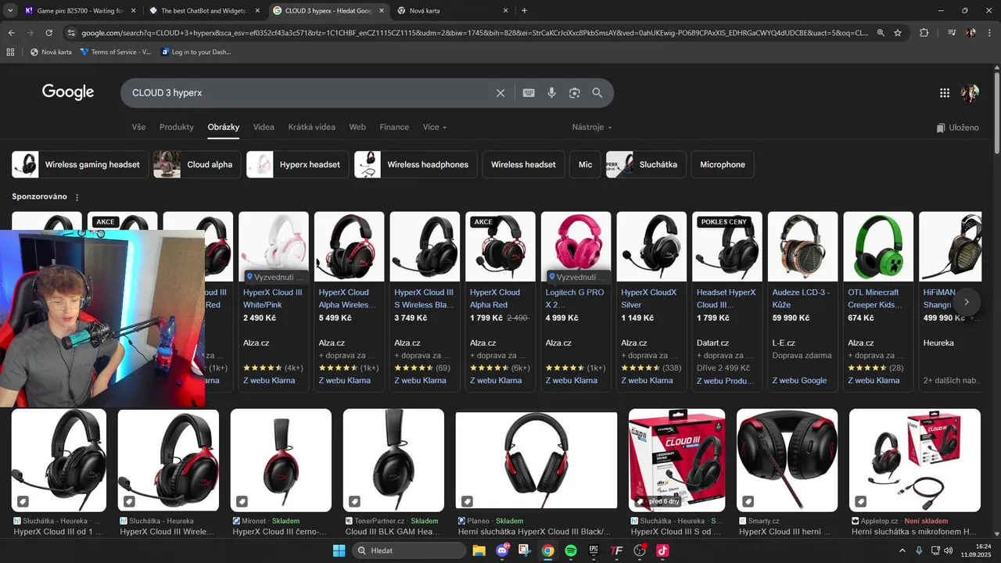Search by image with Google Lens

pos(575,93)
